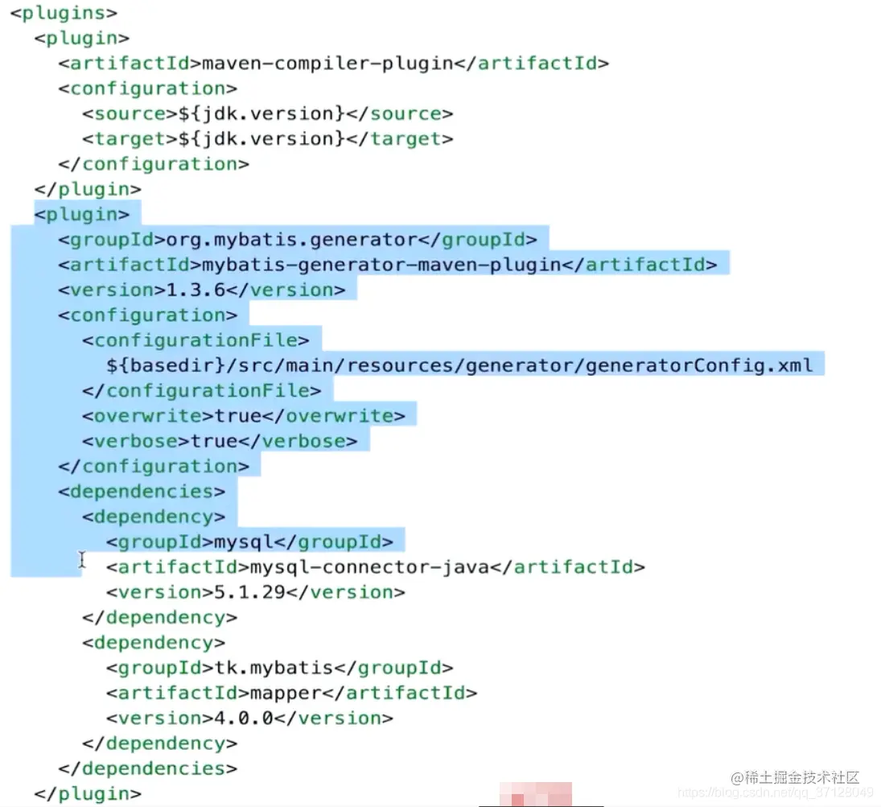Click the mysql groupId line
This screenshot has height=807, width=881.
pyautogui.click(x=249, y=542)
